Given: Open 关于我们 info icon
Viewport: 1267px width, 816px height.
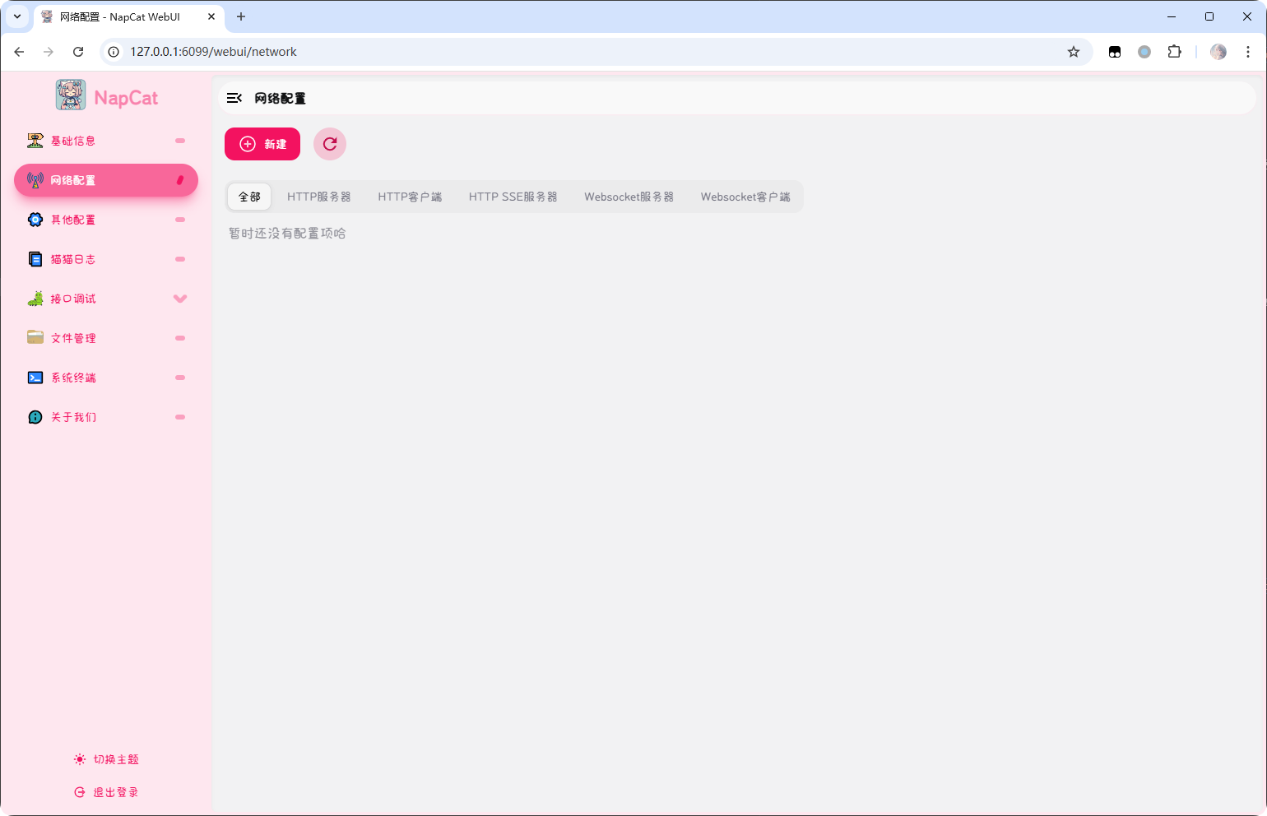Looking at the screenshot, I should 35,417.
